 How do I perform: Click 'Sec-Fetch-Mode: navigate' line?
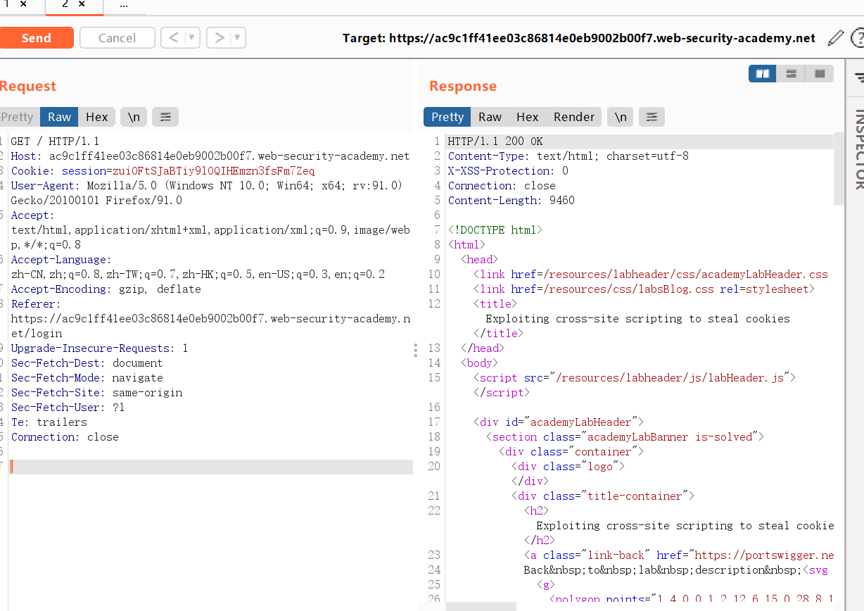(x=87, y=378)
